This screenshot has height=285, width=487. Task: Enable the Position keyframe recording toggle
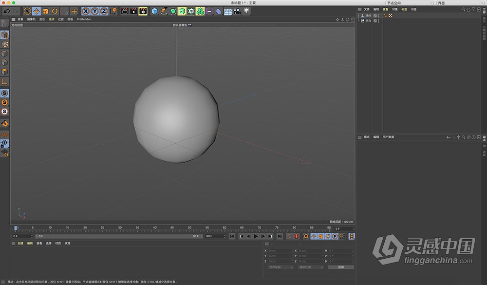[314, 236]
